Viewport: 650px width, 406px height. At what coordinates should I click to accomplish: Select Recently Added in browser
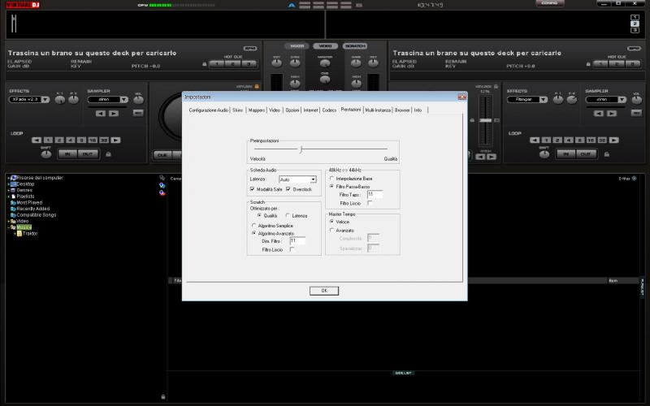33,209
